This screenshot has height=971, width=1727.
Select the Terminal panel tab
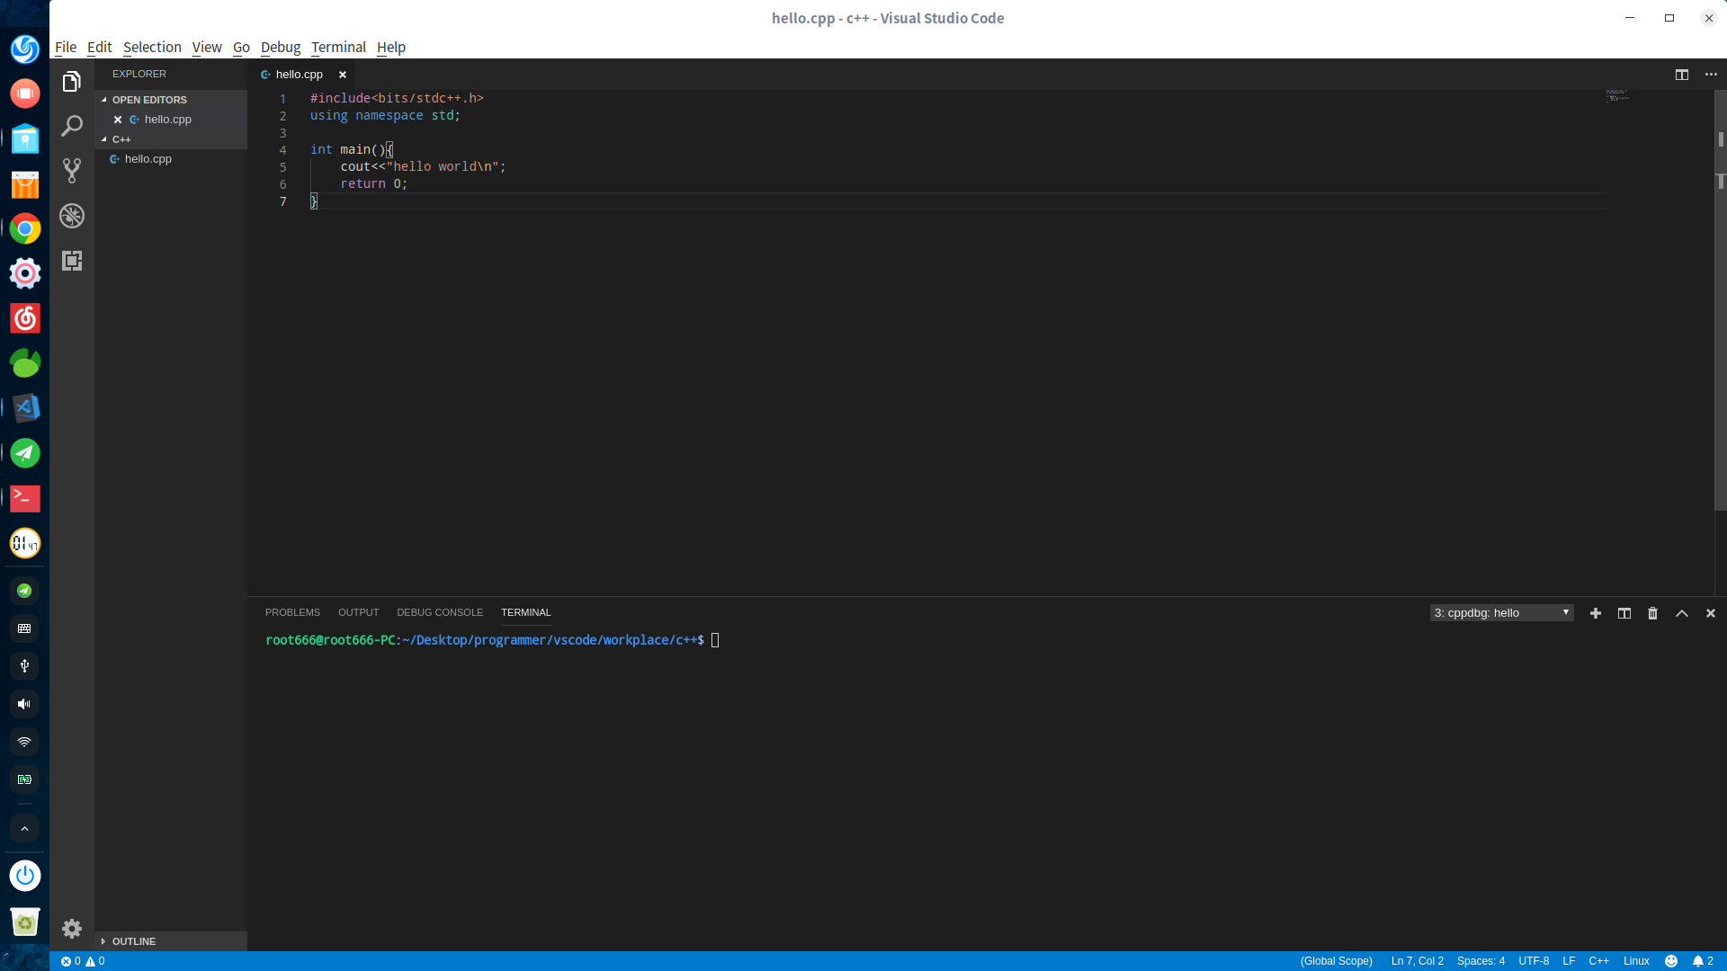525,612
